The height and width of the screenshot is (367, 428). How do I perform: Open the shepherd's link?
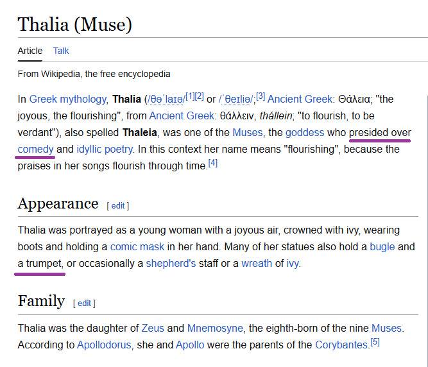171,263
